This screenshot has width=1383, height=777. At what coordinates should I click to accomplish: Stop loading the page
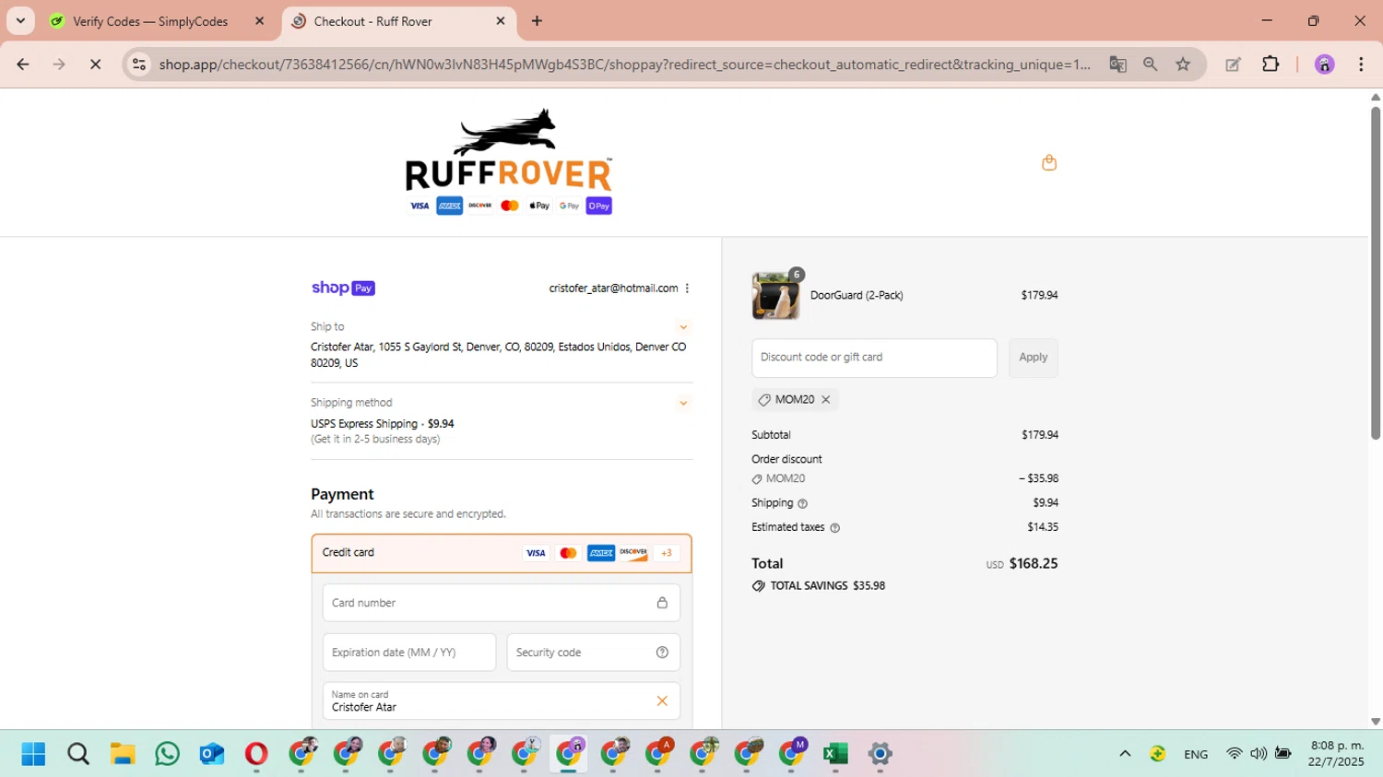[x=95, y=65]
